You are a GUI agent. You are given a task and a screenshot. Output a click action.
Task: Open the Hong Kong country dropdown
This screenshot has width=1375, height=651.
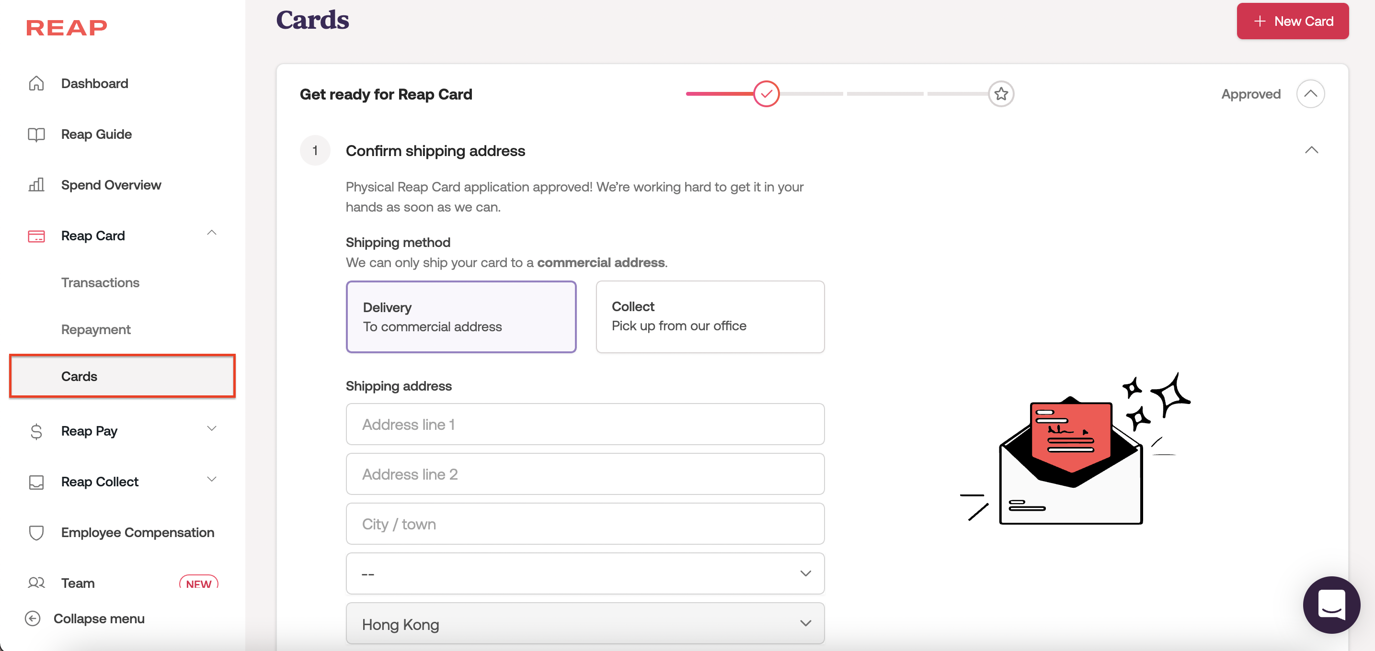(x=584, y=624)
